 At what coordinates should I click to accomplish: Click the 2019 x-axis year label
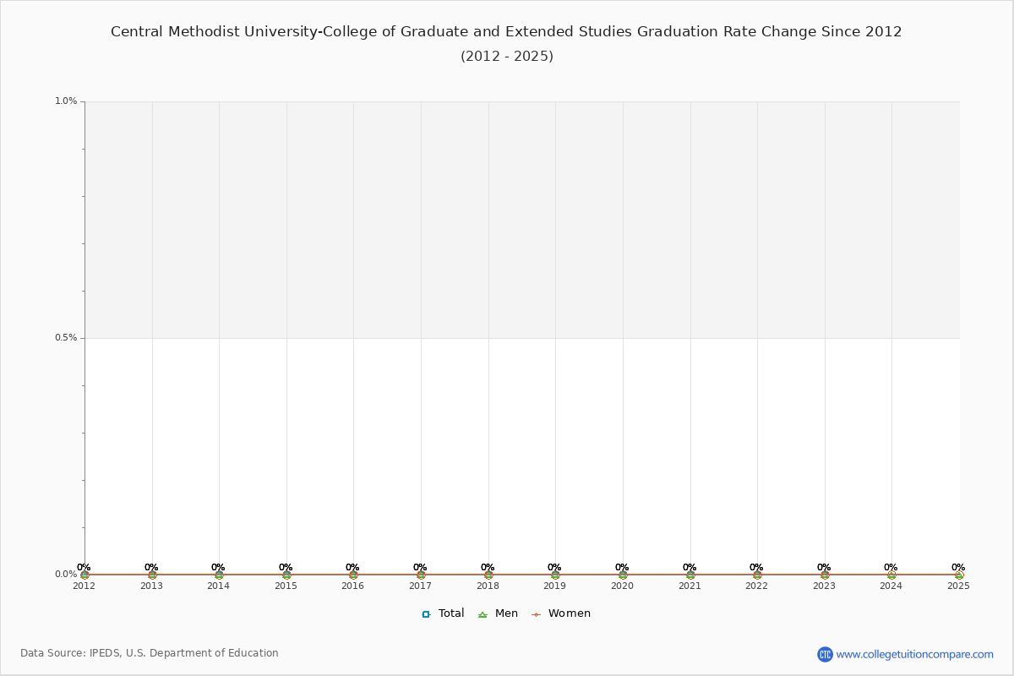tap(554, 586)
